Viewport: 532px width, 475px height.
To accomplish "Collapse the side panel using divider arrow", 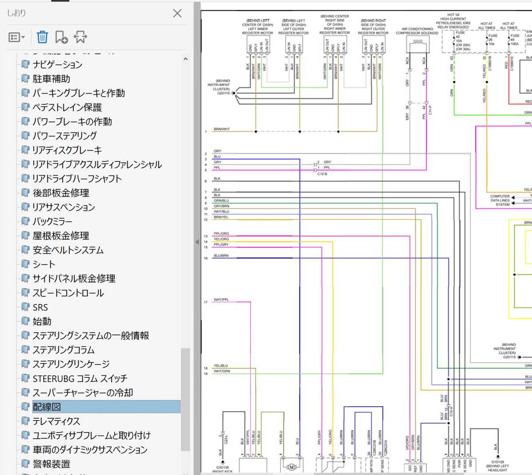I will [x=197, y=242].
